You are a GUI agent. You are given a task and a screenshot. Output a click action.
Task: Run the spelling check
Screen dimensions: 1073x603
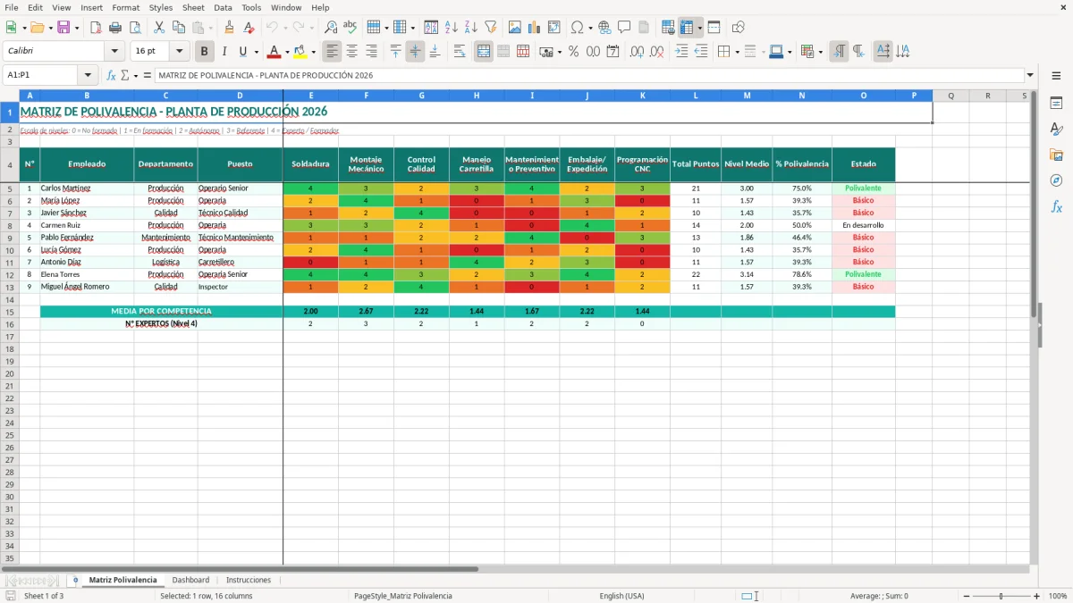(350, 28)
